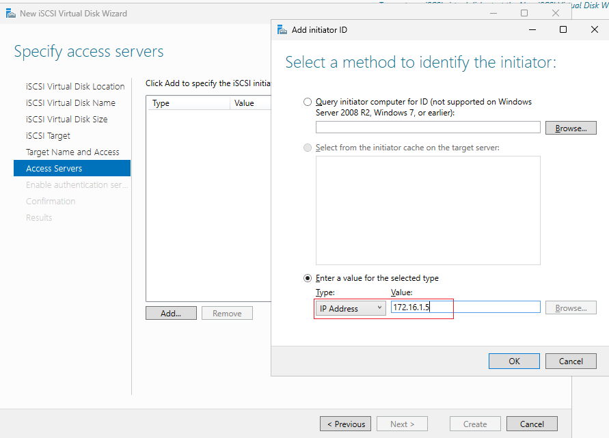Go back with the Previous button
Image resolution: width=609 pixels, height=438 pixels.
coord(345,424)
